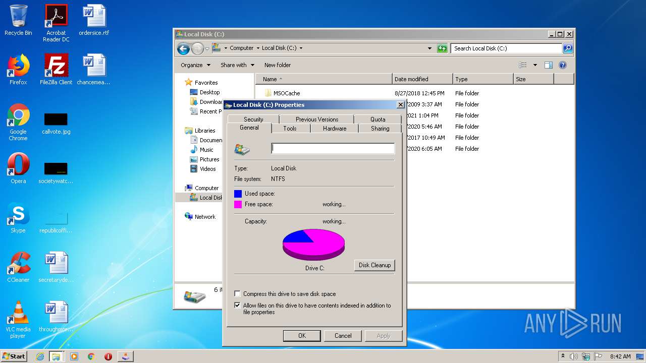The image size is (646, 363).
Task: Sort by the Name column header
Action: pyautogui.click(x=324, y=79)
